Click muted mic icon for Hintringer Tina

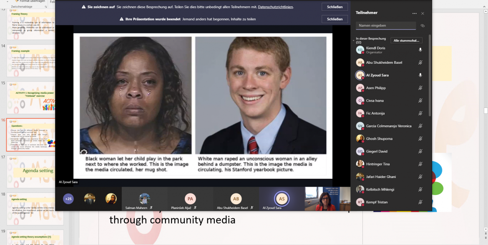point(420,164)
